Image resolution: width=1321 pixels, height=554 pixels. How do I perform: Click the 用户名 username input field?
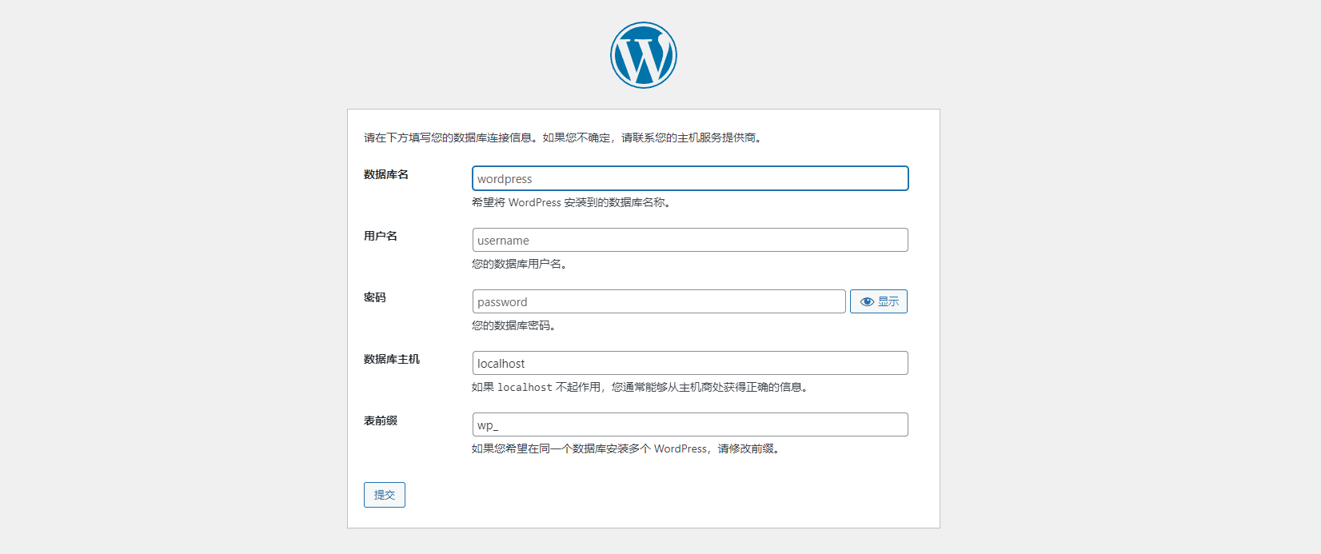(690, 240)
